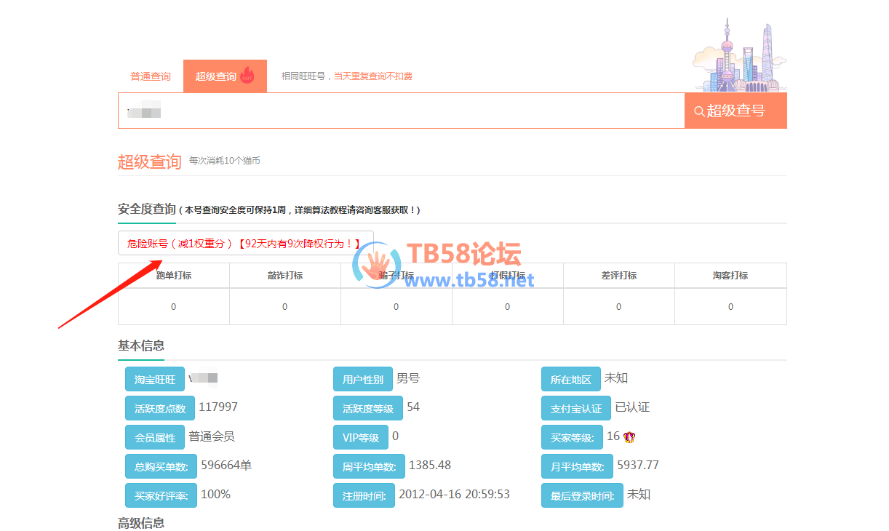
Task: Click the 支付宝认证 badge
Action: coord(575,407)
